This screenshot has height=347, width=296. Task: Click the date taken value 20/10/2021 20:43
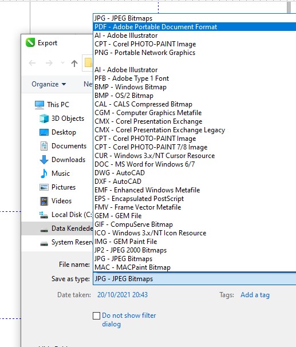click(x=123, y=295)
